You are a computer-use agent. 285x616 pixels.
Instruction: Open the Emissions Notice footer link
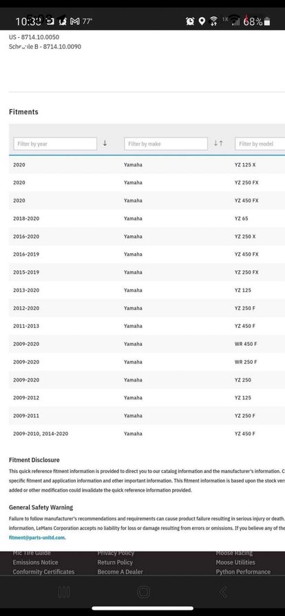[35, 562]
